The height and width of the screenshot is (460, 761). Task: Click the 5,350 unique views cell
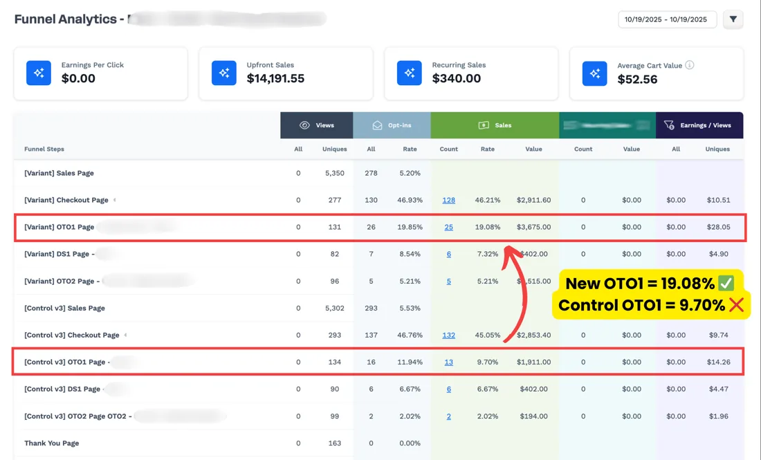point(334,173)
